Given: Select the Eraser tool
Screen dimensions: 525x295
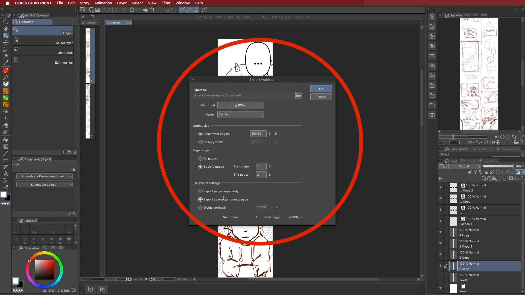Looking at the screenshot, I should point(5,125).
